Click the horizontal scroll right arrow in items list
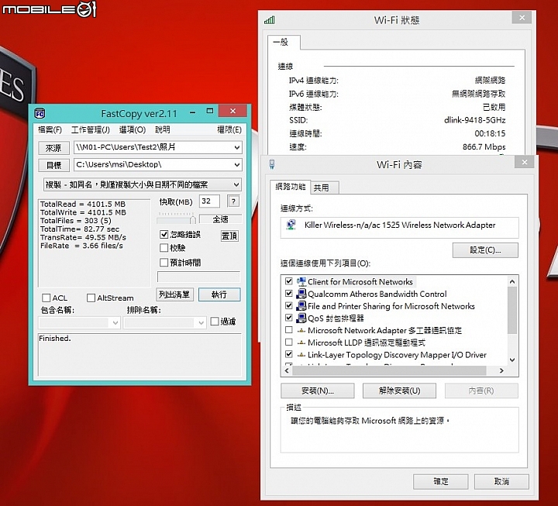Image resolution: width=558 pixels, height=506 pixels. tap(501, 370)
